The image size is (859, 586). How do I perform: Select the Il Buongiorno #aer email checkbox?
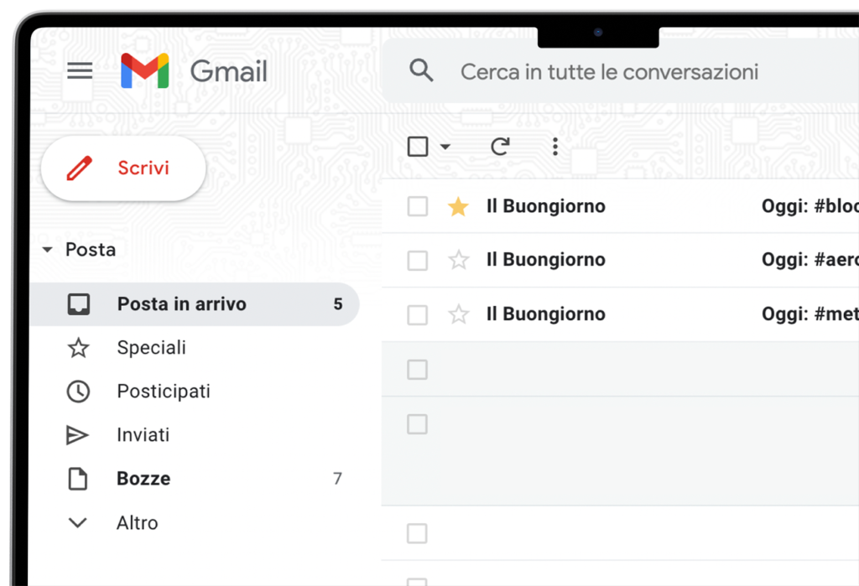(418, 261)
